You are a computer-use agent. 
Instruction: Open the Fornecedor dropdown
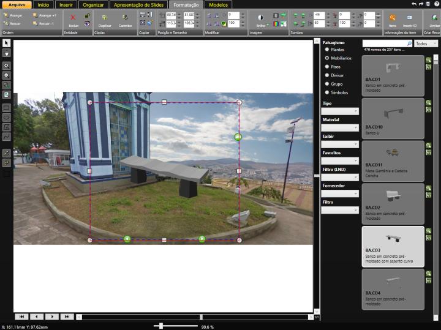pos(340,193)
